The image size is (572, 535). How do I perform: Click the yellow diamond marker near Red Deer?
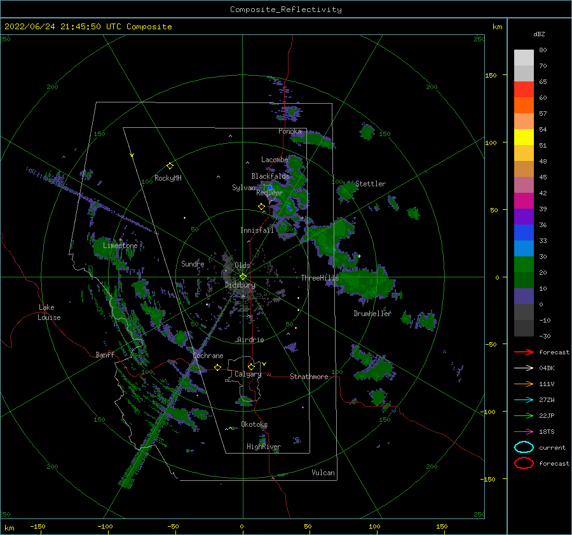click(x=262, y=207)
